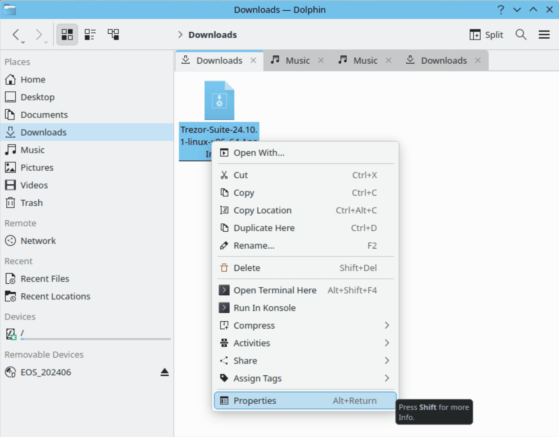Open Recent Locations
559x437 pixels.
[x=87, y=296]
